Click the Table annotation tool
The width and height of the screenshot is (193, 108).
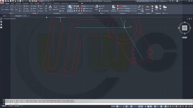pyautogui.click(x=62, y=11)
